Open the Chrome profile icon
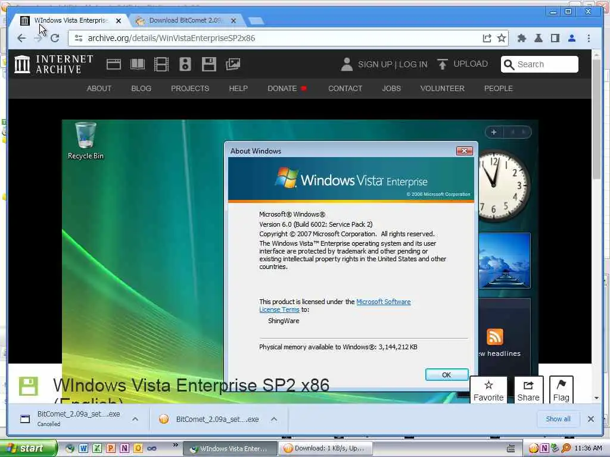The width and height of the screenshot is (610, 457). pos(572,38)
